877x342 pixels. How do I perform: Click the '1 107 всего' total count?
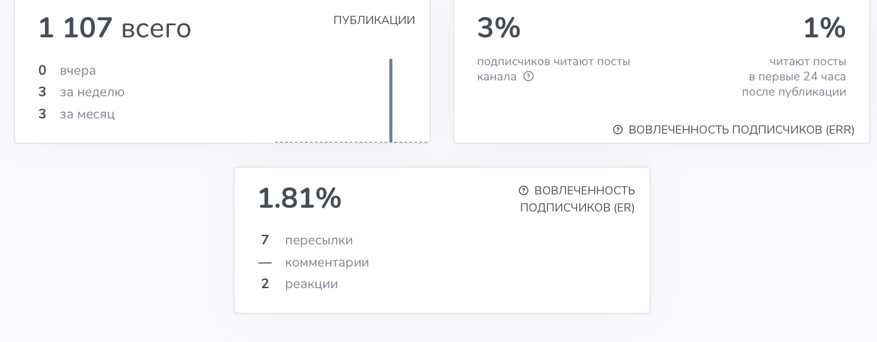[x=115, y=28]
